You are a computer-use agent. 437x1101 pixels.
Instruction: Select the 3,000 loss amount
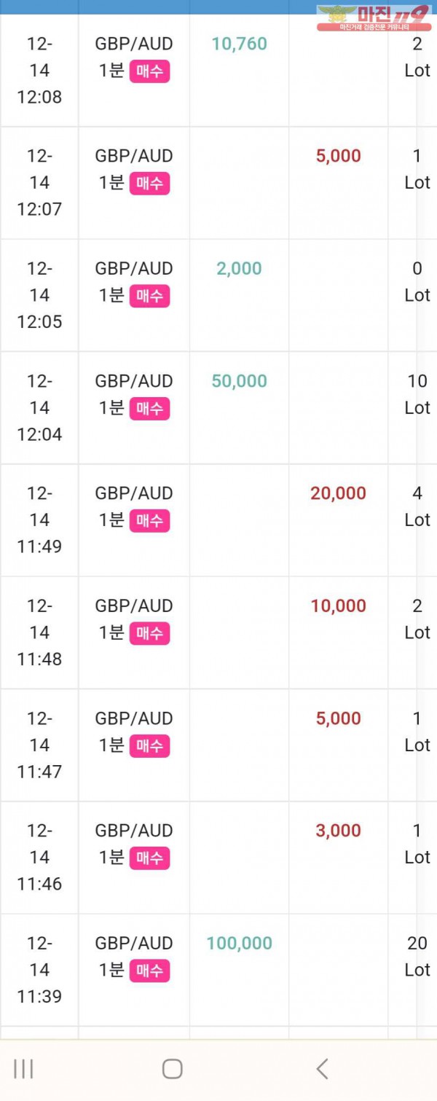click(x=339, y=831)
